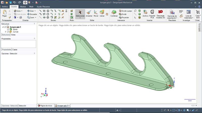The width and height of the screenshot is (202, 113).
Task: Expand the Curvas tree node
Action: click(6, 32)
